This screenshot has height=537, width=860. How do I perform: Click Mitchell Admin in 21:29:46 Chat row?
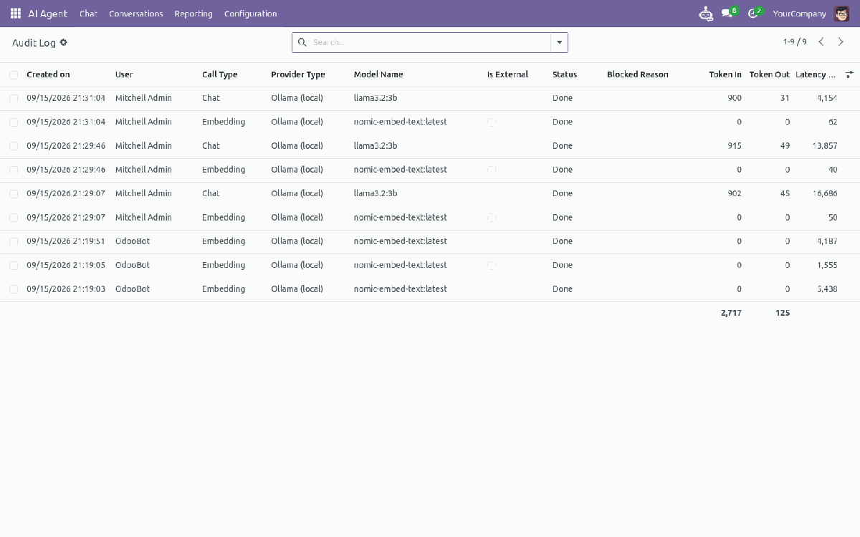click(143, 146)
